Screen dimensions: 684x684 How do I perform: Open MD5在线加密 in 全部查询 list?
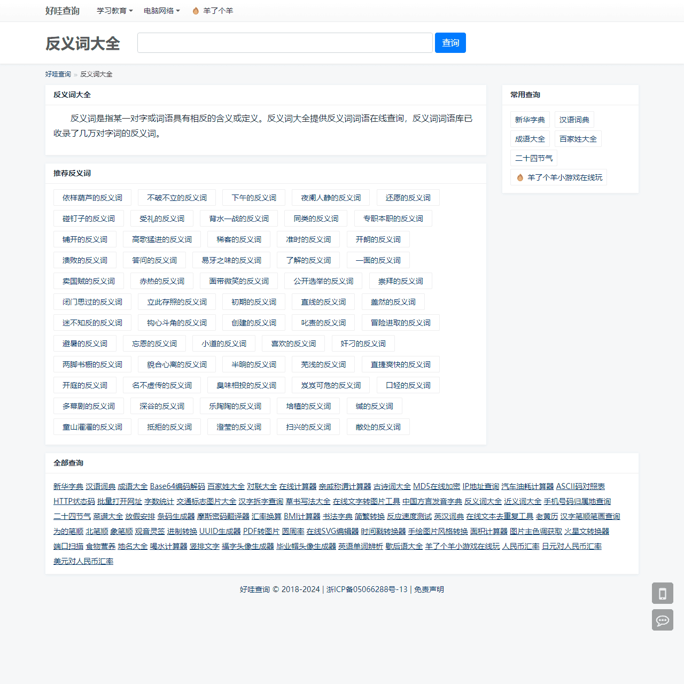click(x=437, y=486)
